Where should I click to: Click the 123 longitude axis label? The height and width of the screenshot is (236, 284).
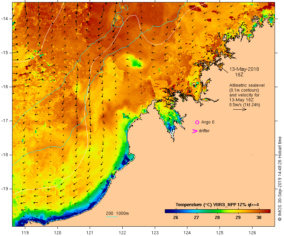coord(155,233)
